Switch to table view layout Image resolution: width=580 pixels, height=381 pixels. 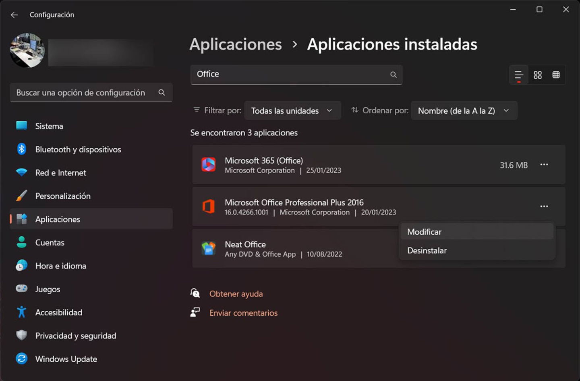(556, 75)
